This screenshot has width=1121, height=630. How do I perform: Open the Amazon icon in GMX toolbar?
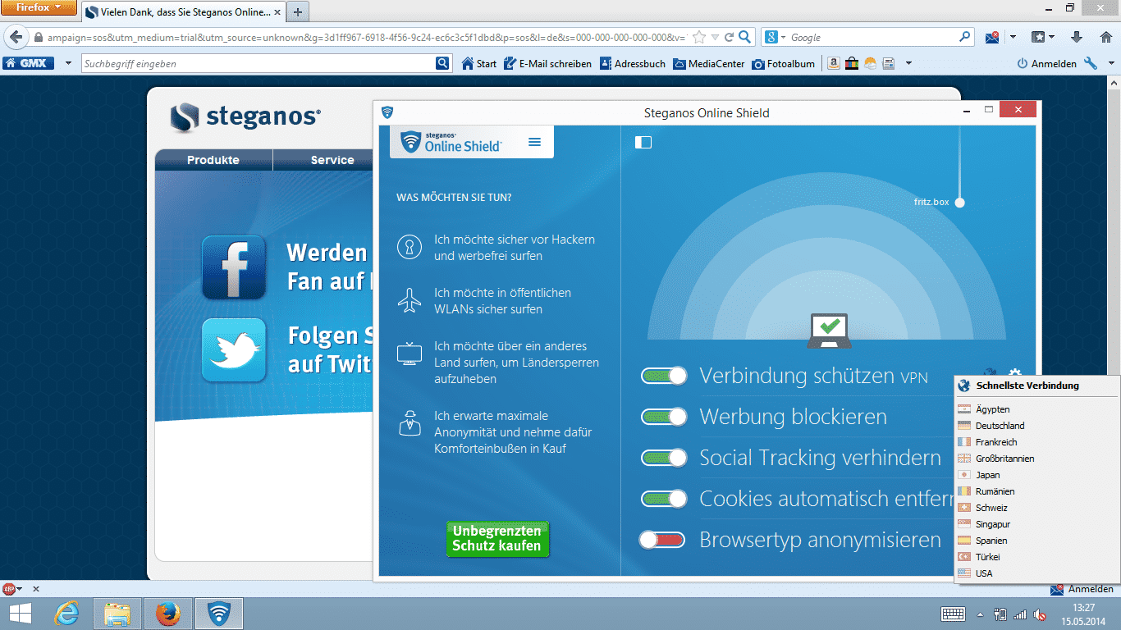834,63
